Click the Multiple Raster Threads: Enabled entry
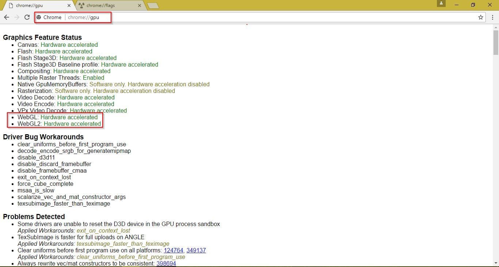 pos(61,78)
